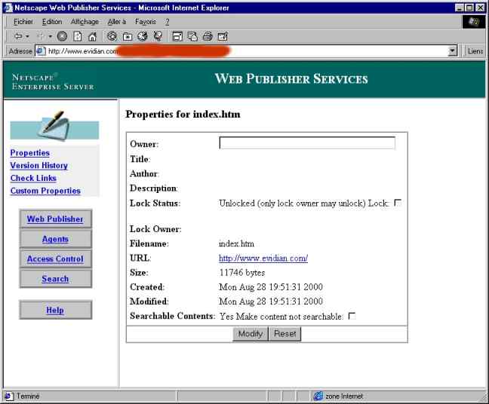Open the Search globe toolbar icon

coord(112,36)
